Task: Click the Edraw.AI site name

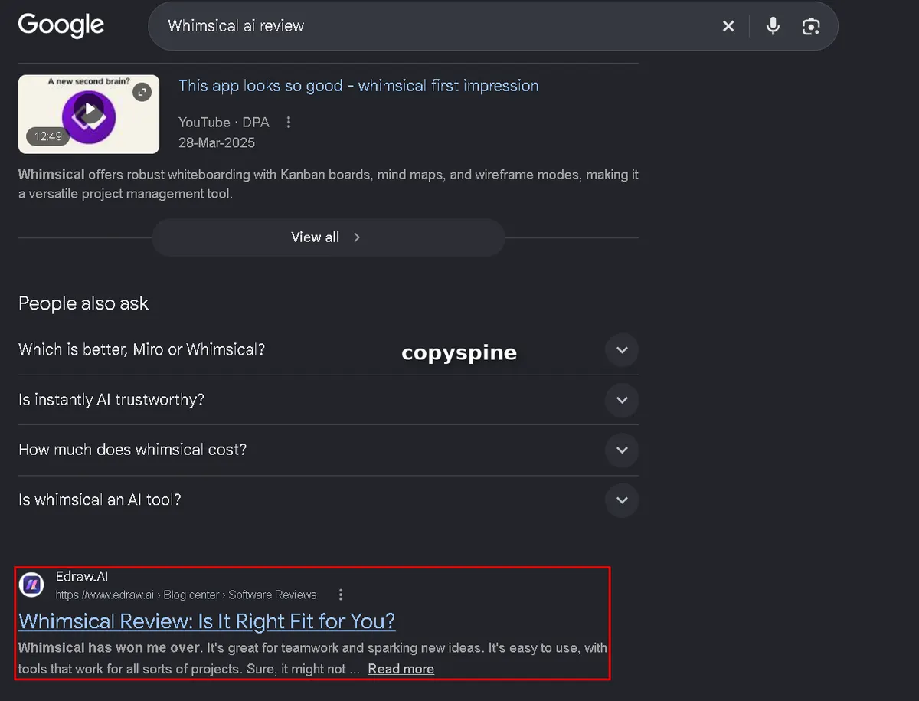Action: 82,577
